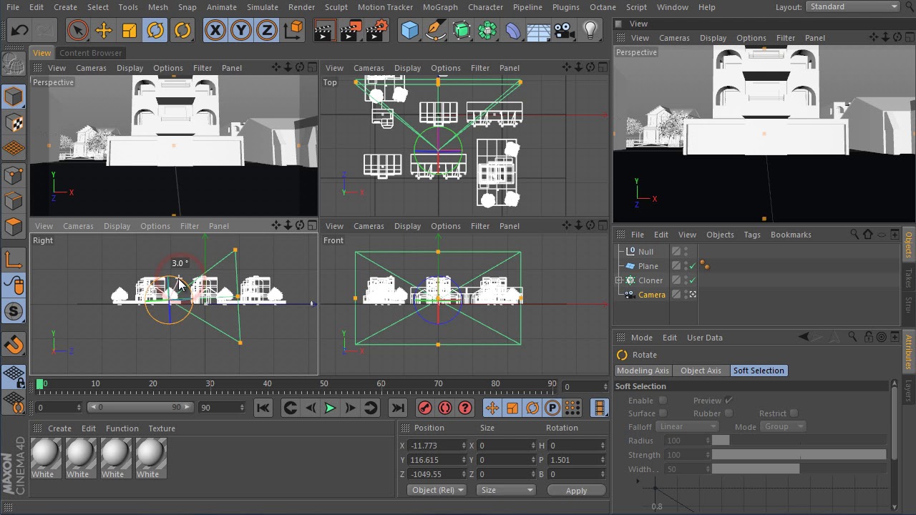Expand the Cloner object in tree

619,280
